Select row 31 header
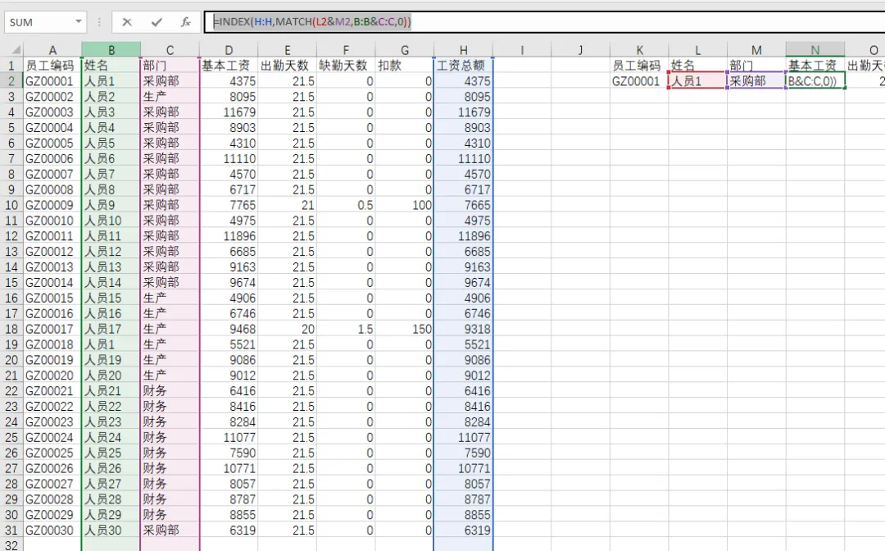 point(11,531)
